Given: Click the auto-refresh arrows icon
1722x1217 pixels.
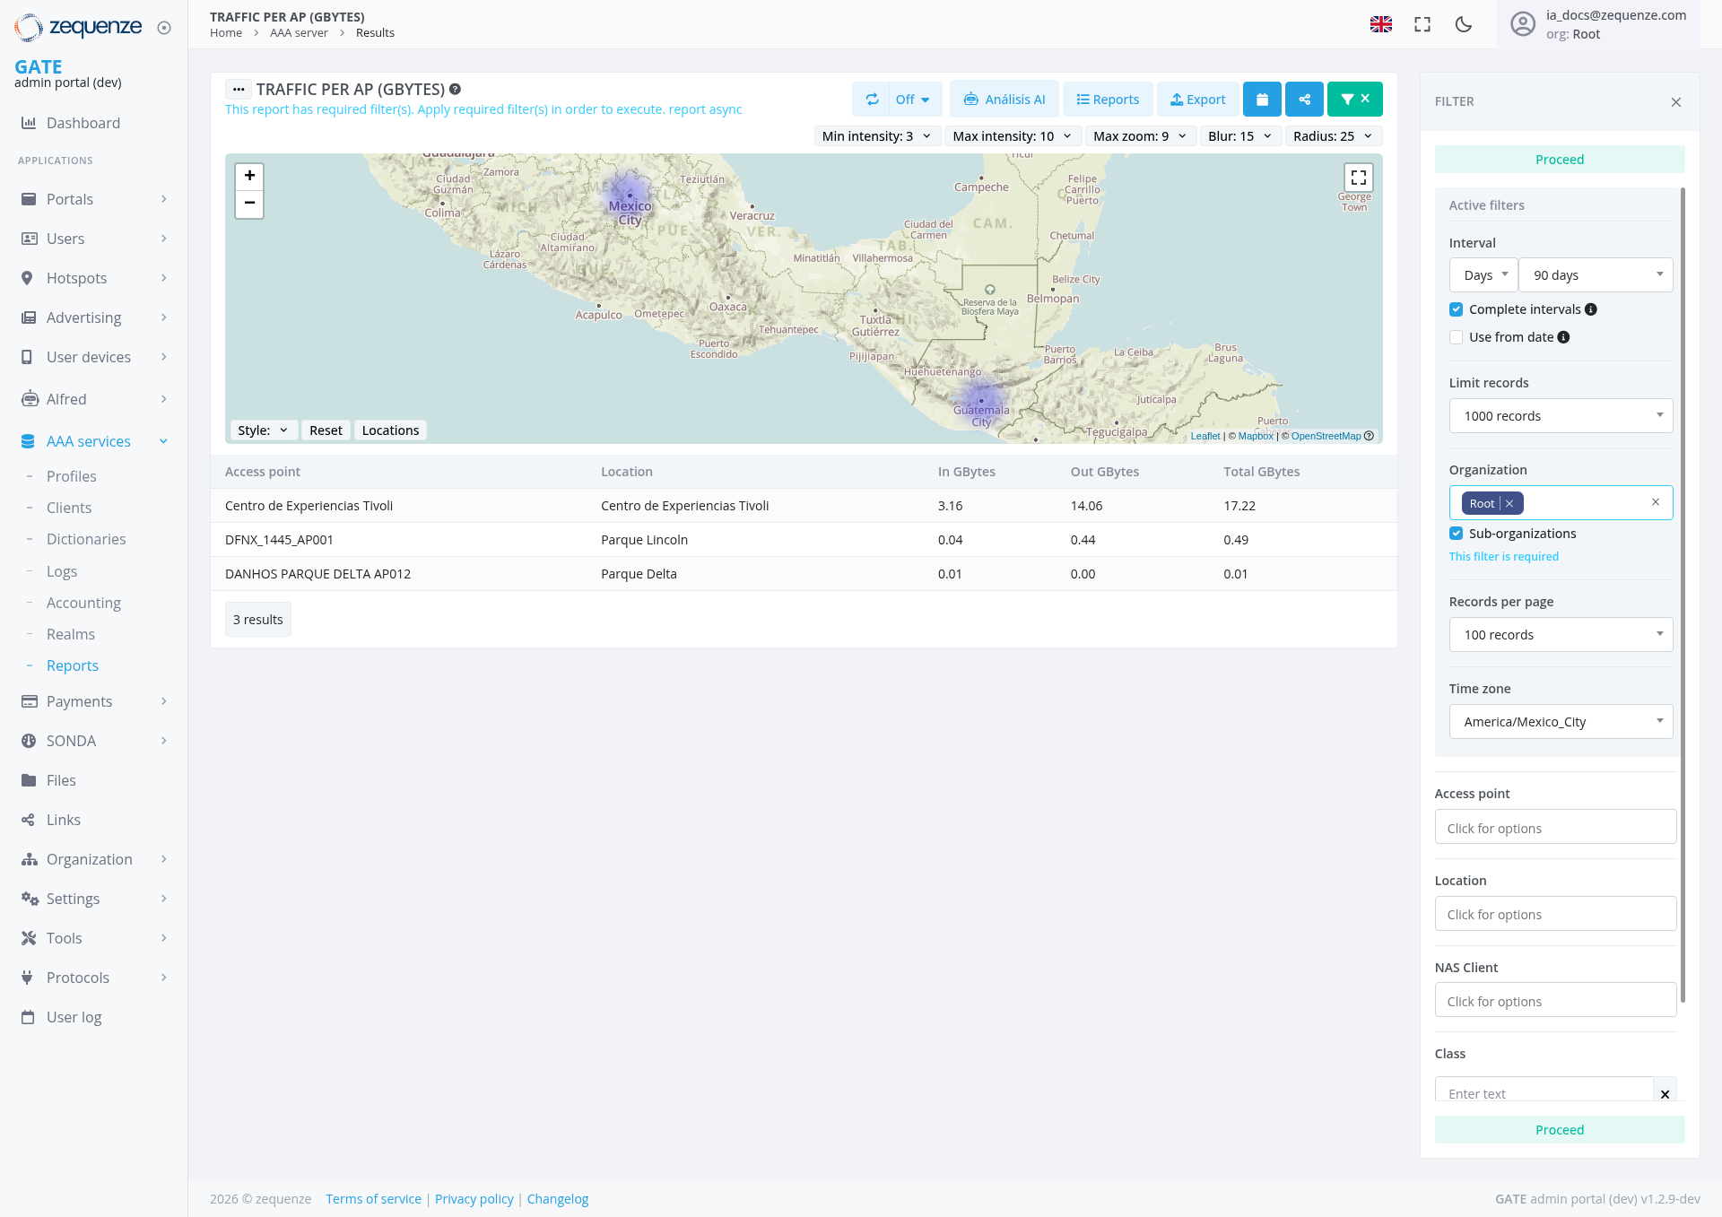Looking at the screenshot, I should pos(872,100).
